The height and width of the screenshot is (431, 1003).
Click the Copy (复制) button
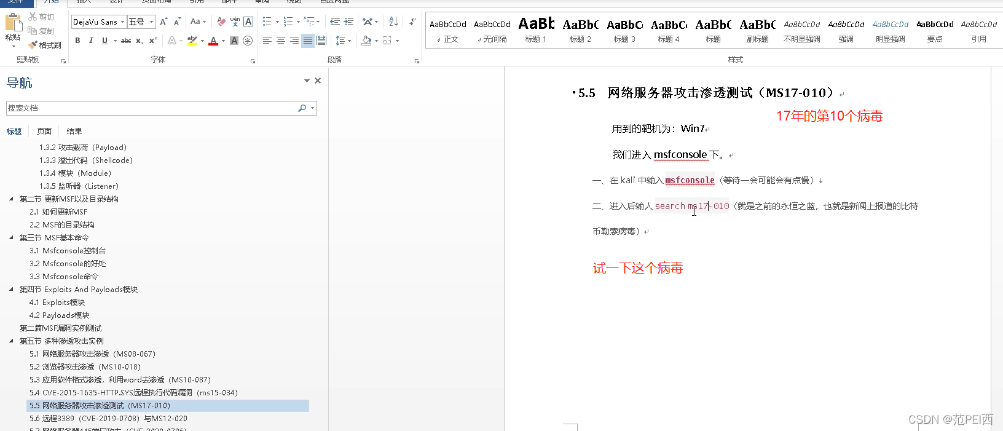click(41, 31)
